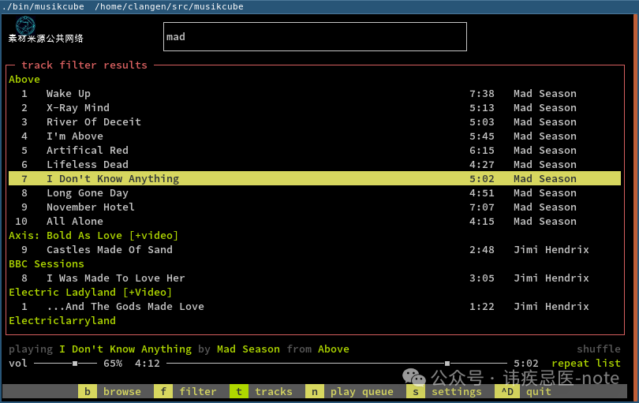The image size is (639, 403).
Task: Adjust the volume slider handle
Action: [x=75, y=363]
